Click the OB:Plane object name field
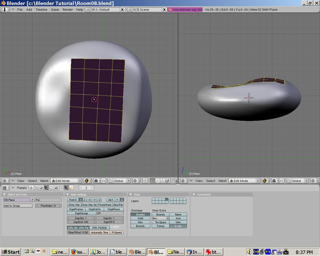Viewport: 320px width, 256px height. tap(16, 200)
